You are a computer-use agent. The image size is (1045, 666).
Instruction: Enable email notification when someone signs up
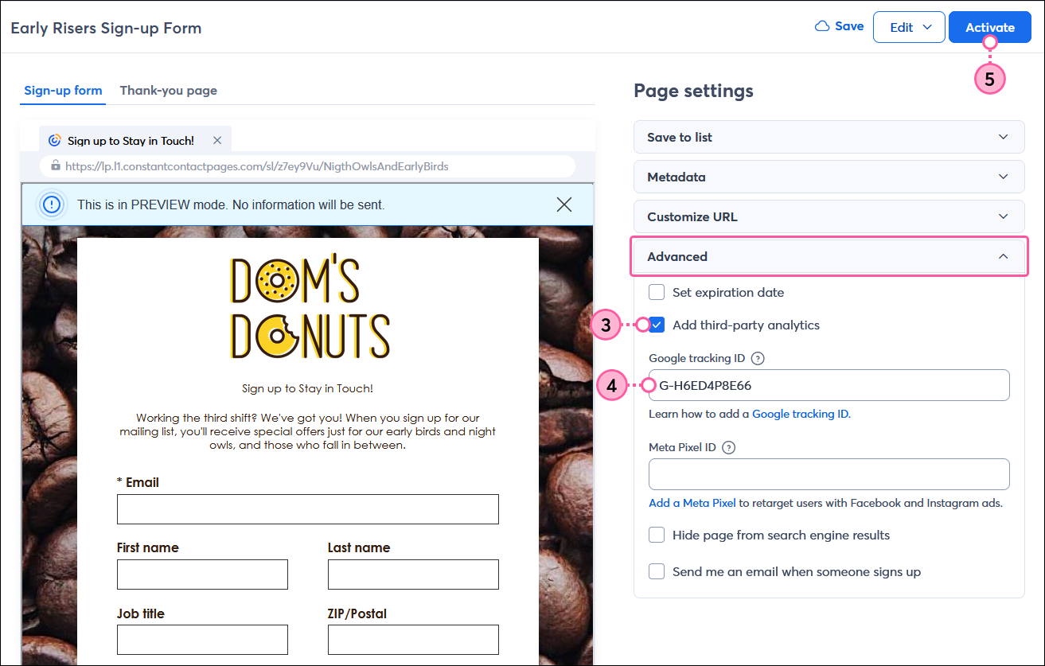657,571
